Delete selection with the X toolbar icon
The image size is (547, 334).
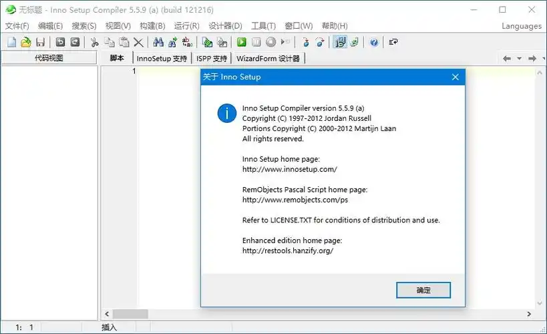(x=138, y=42)
